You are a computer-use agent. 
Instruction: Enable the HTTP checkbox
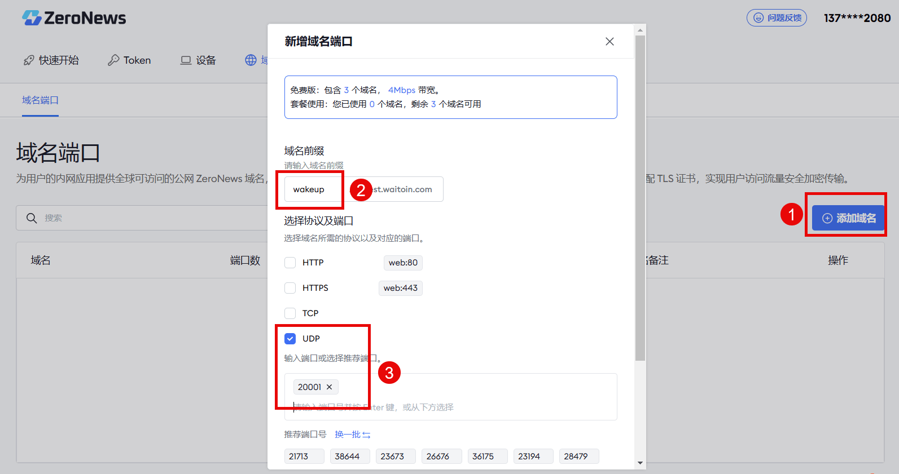pos(290,263)
